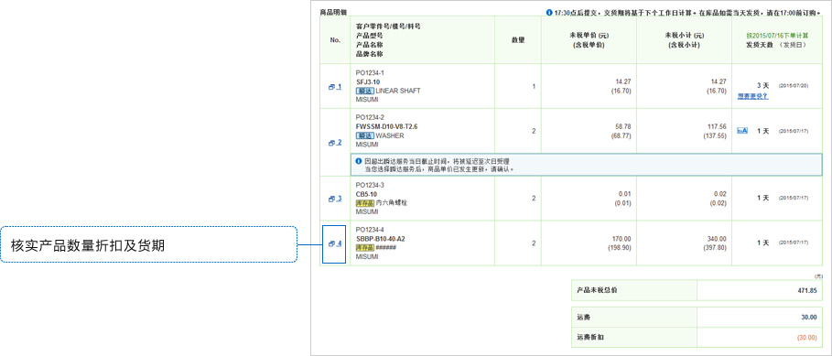Click the 商品明细 section title
The image size is (832, 356).
tap(332, 12)
